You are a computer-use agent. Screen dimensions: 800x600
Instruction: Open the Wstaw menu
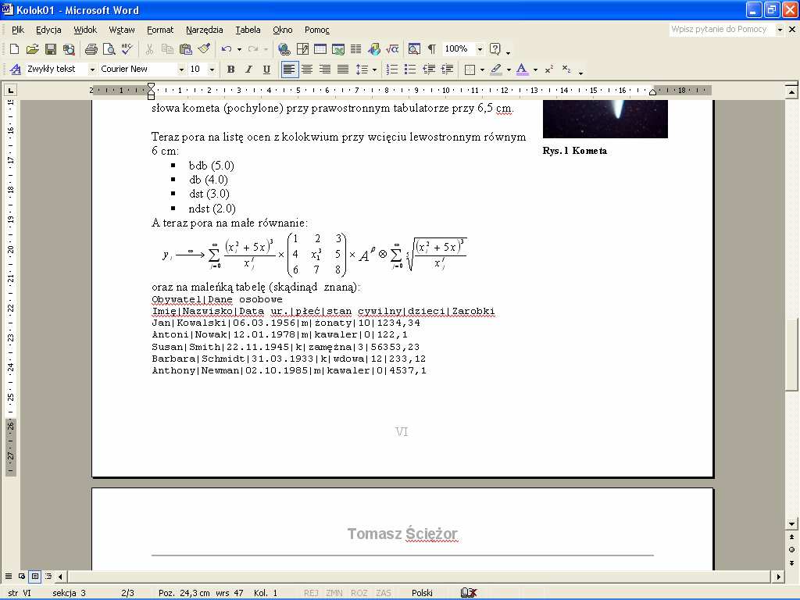pos(122,30)
